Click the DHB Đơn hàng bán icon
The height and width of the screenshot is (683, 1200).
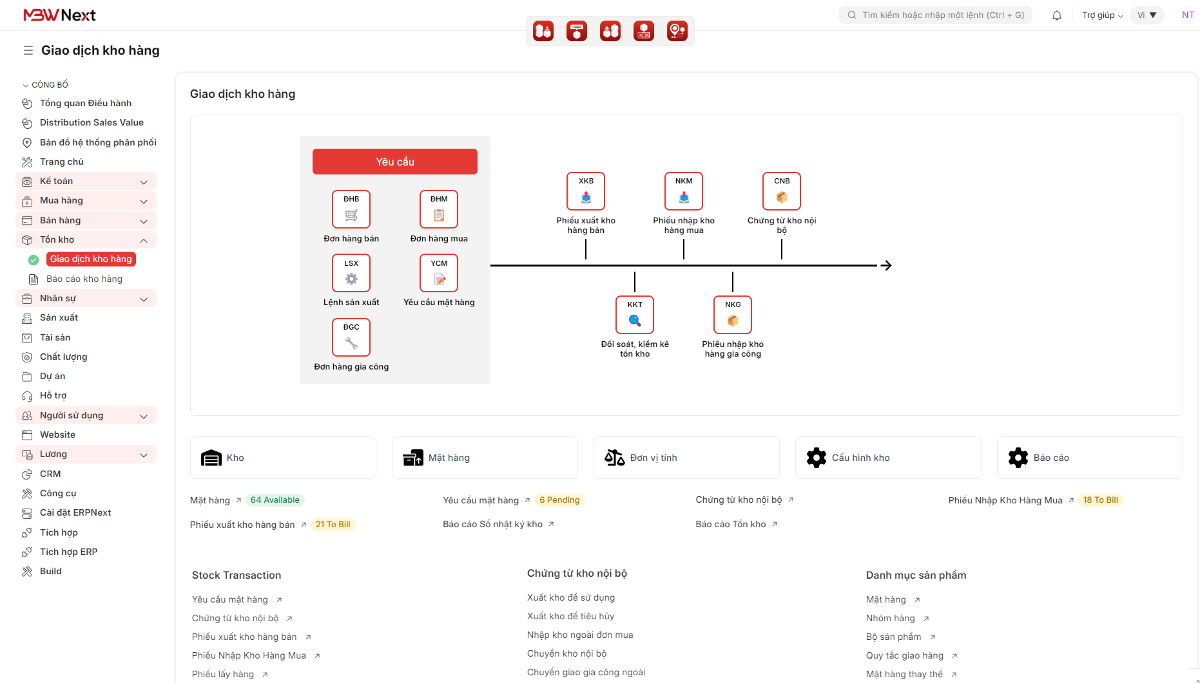(x=351, y=209)
